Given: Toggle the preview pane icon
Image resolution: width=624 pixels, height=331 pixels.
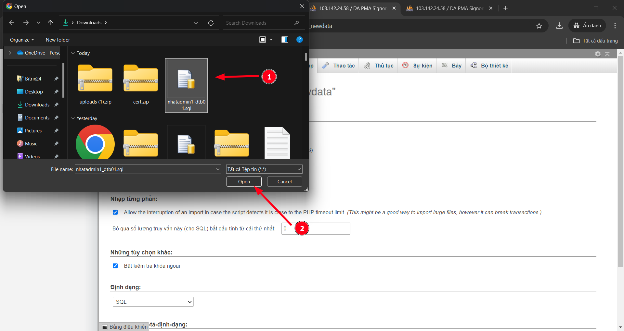Looking at the screenshot, I should point(285,40).
